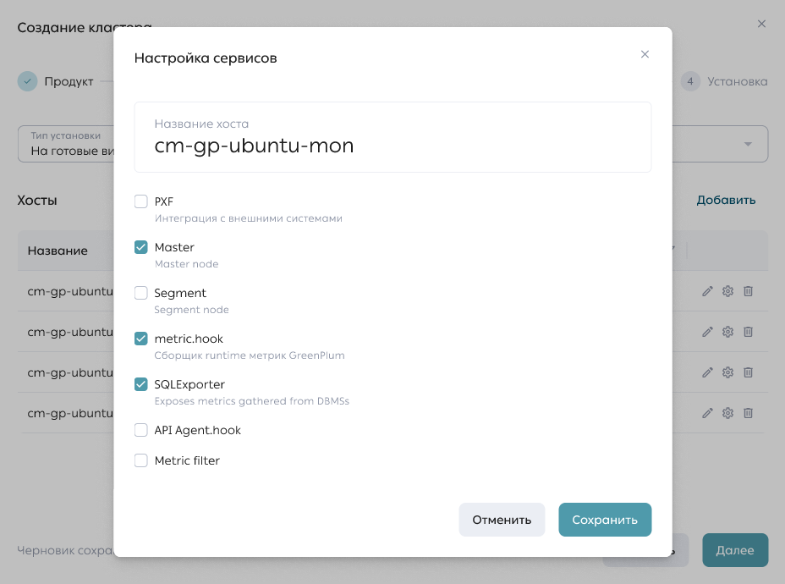Delete the third host row with trash icon
The height and width of the screenshot is (584, 785).
click(748, 372)
